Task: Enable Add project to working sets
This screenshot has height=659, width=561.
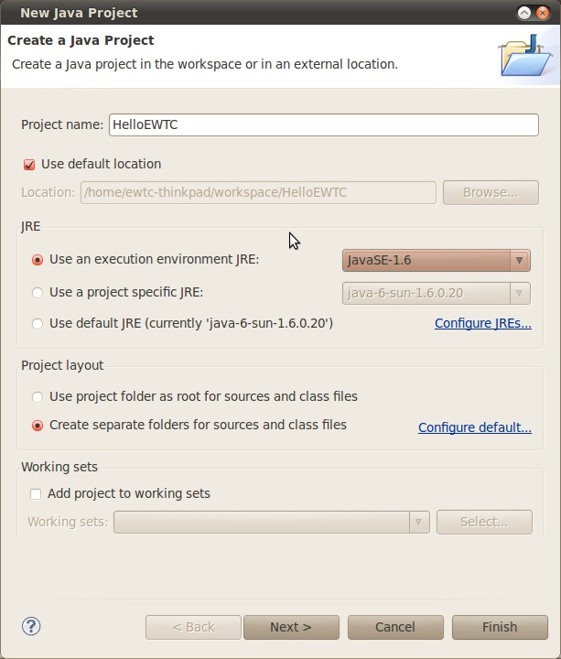Action: tap(36, 494)
